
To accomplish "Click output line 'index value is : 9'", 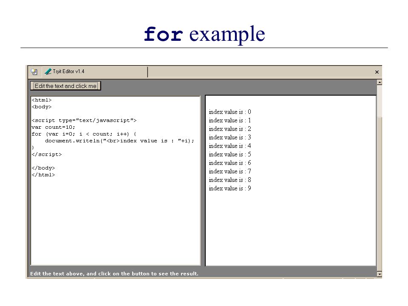I will (x=230, y=188).
